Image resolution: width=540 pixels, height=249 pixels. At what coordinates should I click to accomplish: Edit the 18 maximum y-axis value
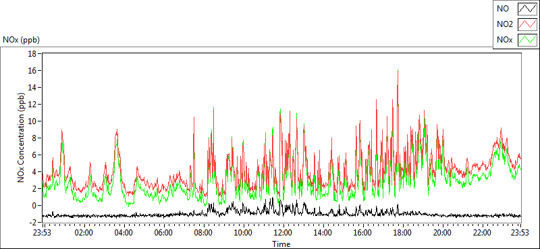point(32,54)
